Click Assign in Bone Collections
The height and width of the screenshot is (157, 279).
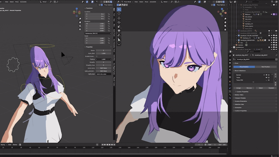(x=239, y=88)
